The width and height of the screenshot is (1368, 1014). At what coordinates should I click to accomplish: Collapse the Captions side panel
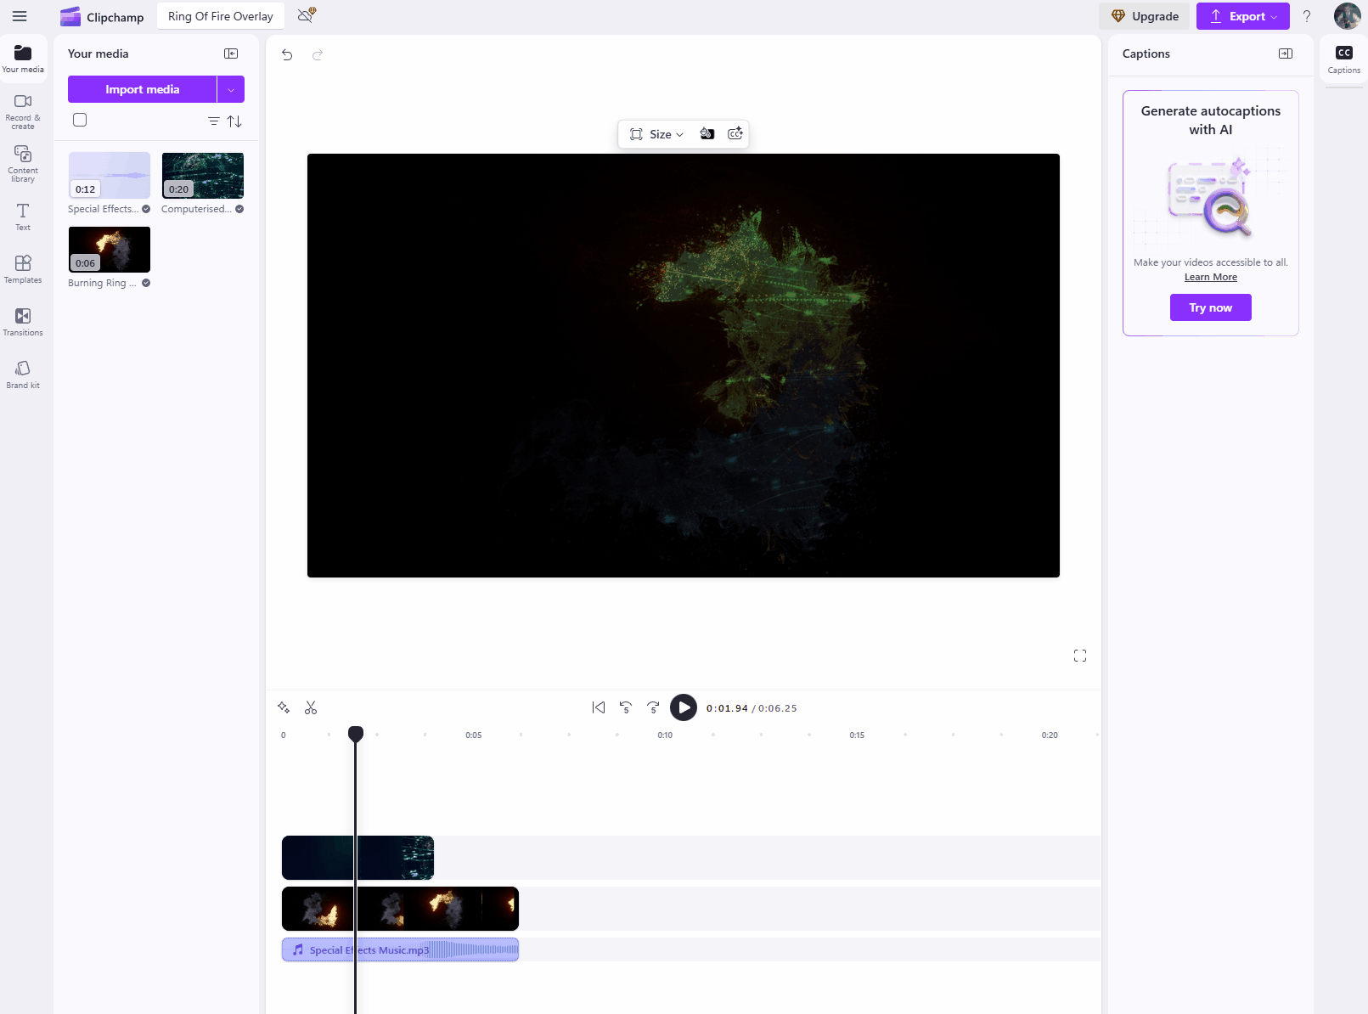coord(1286,54)
